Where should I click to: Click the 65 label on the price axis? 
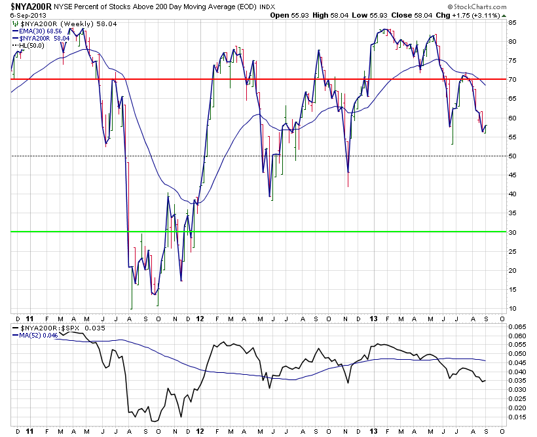point(512,99)
